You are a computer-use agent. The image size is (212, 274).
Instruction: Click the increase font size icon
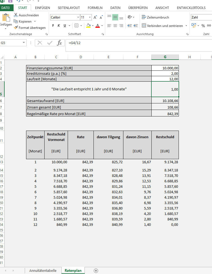point(95,17)
